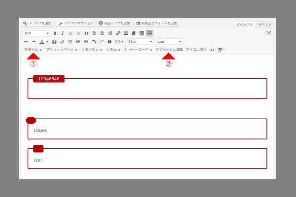Click メディアを追加 button
Screen dimensions: 296x197
tap(37, 23)
